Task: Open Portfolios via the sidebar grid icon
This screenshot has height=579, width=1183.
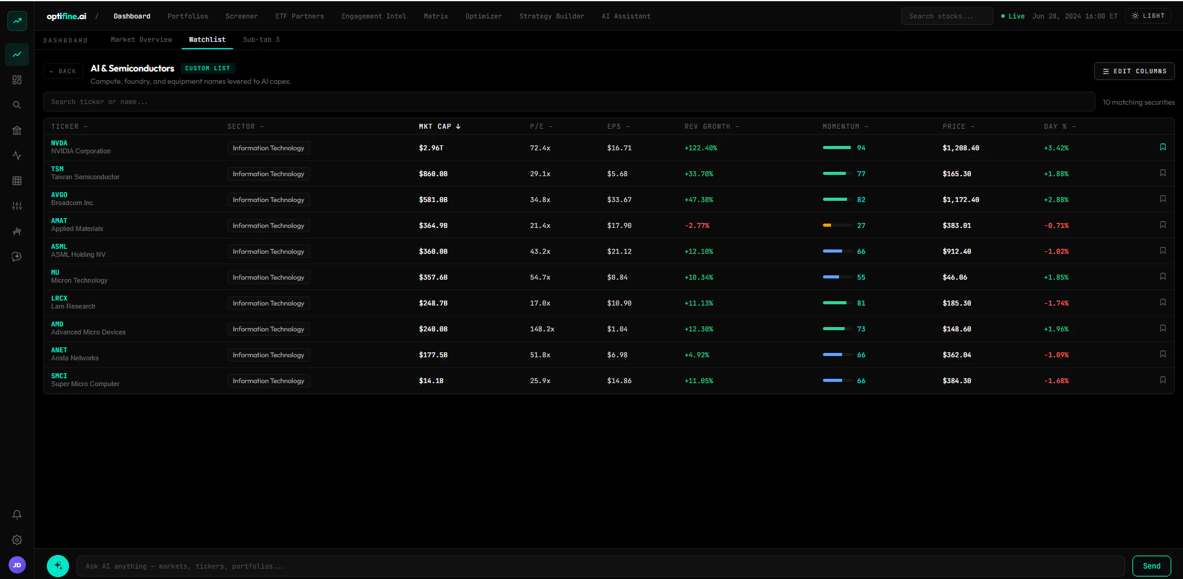Action: click(x=17, y=79)
